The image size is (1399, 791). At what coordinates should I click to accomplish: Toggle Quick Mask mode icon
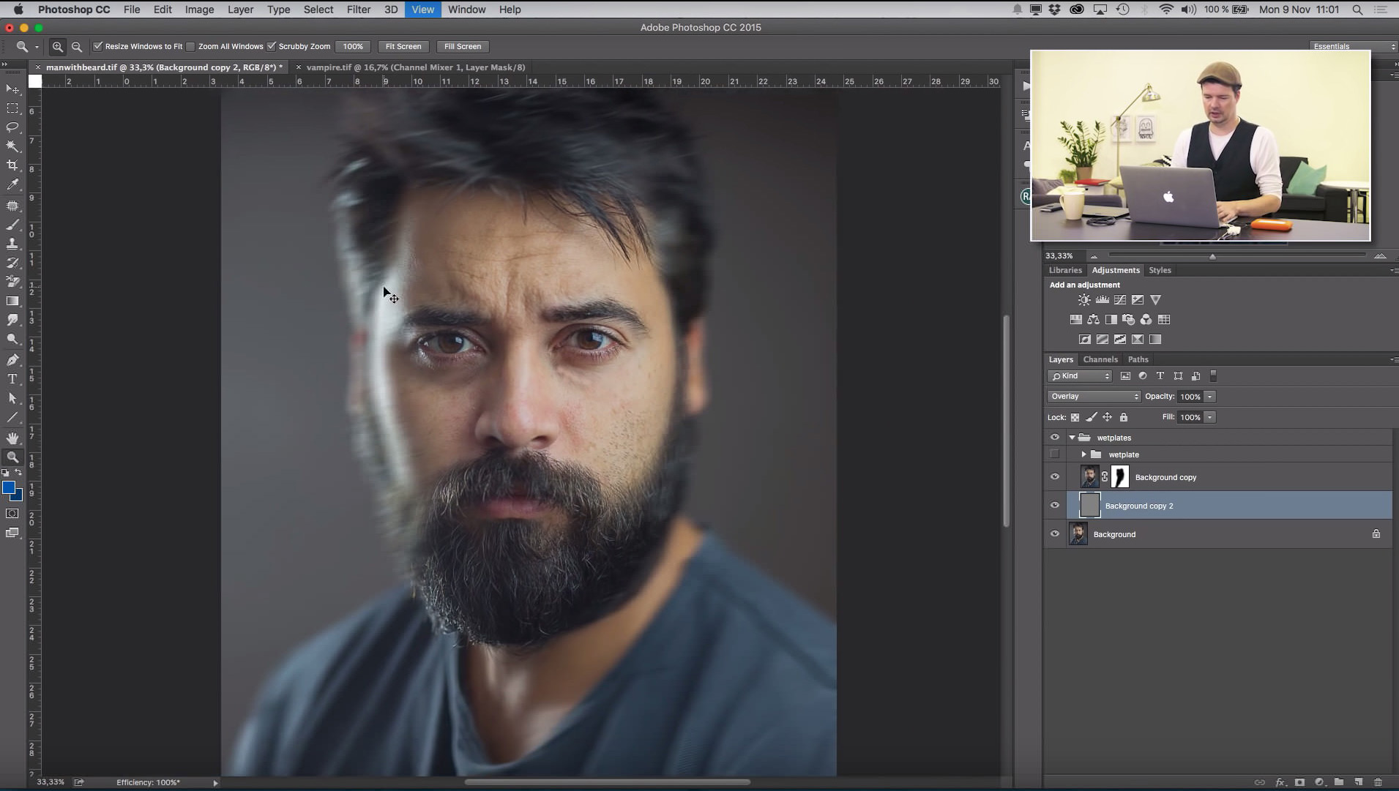[12, 514]
